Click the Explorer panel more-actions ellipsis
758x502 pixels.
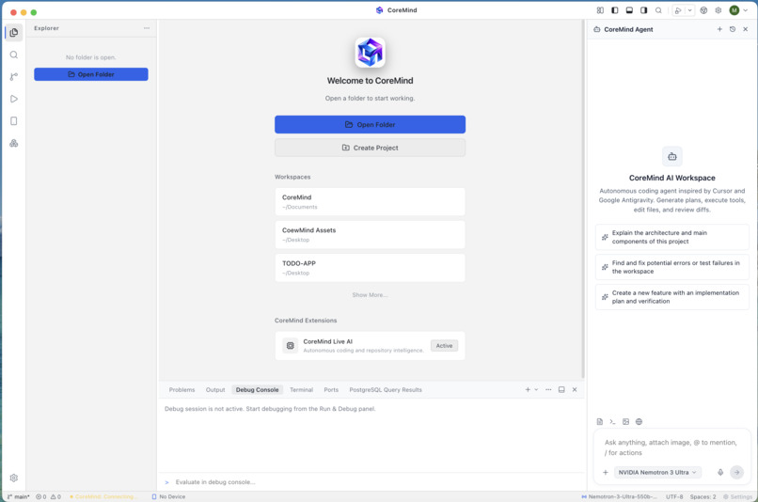147,28
